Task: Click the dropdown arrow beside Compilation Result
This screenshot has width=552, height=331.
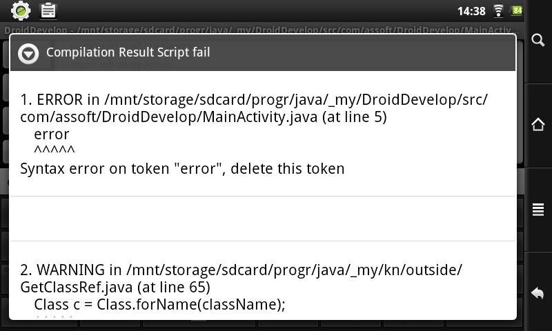Action: pyautogui.click(x=28, y=53)
